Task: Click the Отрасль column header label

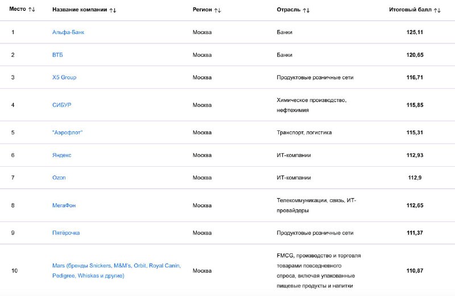Action: click(x=288, y=10)
